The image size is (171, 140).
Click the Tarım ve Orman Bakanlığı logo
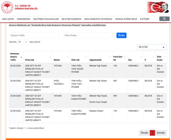pyautogui.click(x=19, y=7)
